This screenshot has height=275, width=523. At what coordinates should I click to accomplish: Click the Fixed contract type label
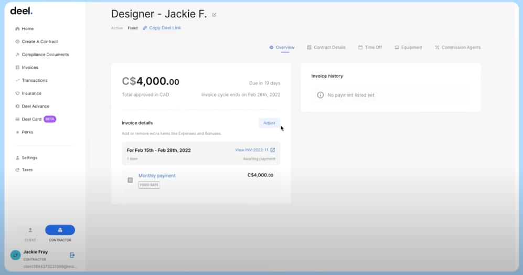coord(132,28)
